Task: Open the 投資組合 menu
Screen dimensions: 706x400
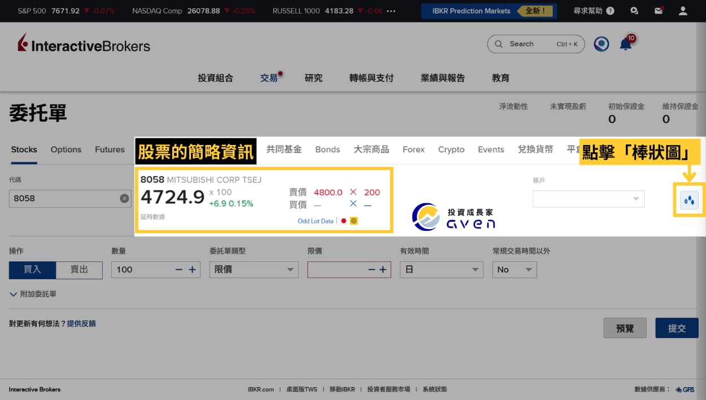Action: [215, 78]
